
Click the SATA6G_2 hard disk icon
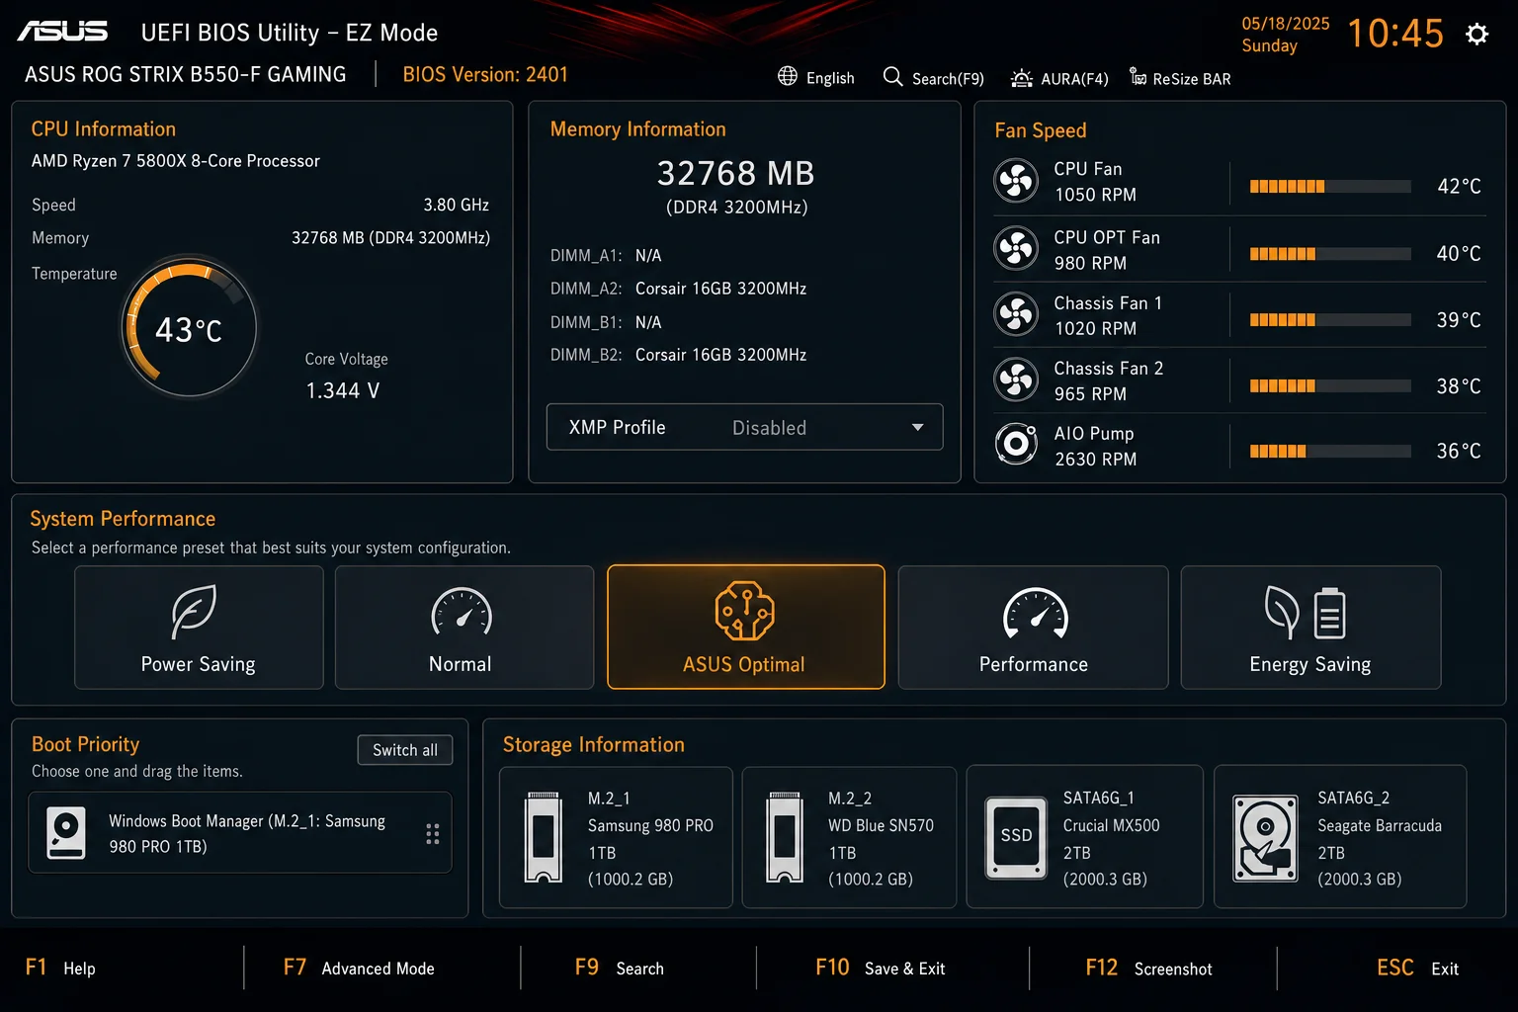pos(1265,838)
